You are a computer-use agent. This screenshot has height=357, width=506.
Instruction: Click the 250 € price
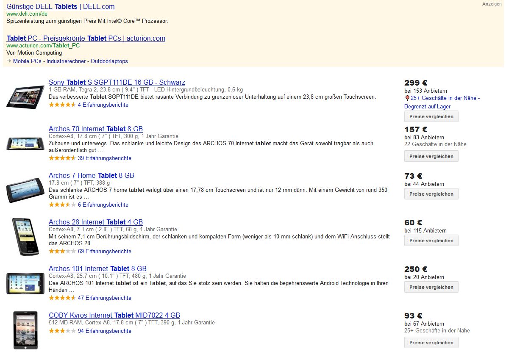click(416, 269)
